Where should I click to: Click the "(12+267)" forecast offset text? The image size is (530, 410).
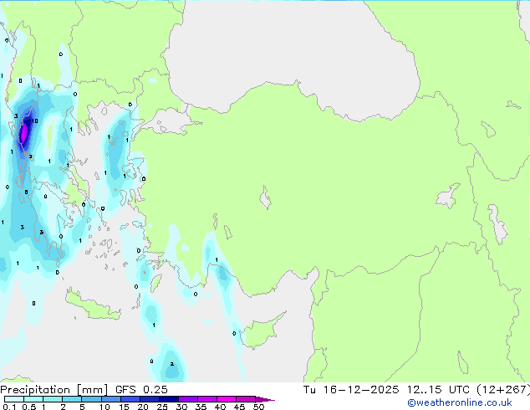point(503,390)
